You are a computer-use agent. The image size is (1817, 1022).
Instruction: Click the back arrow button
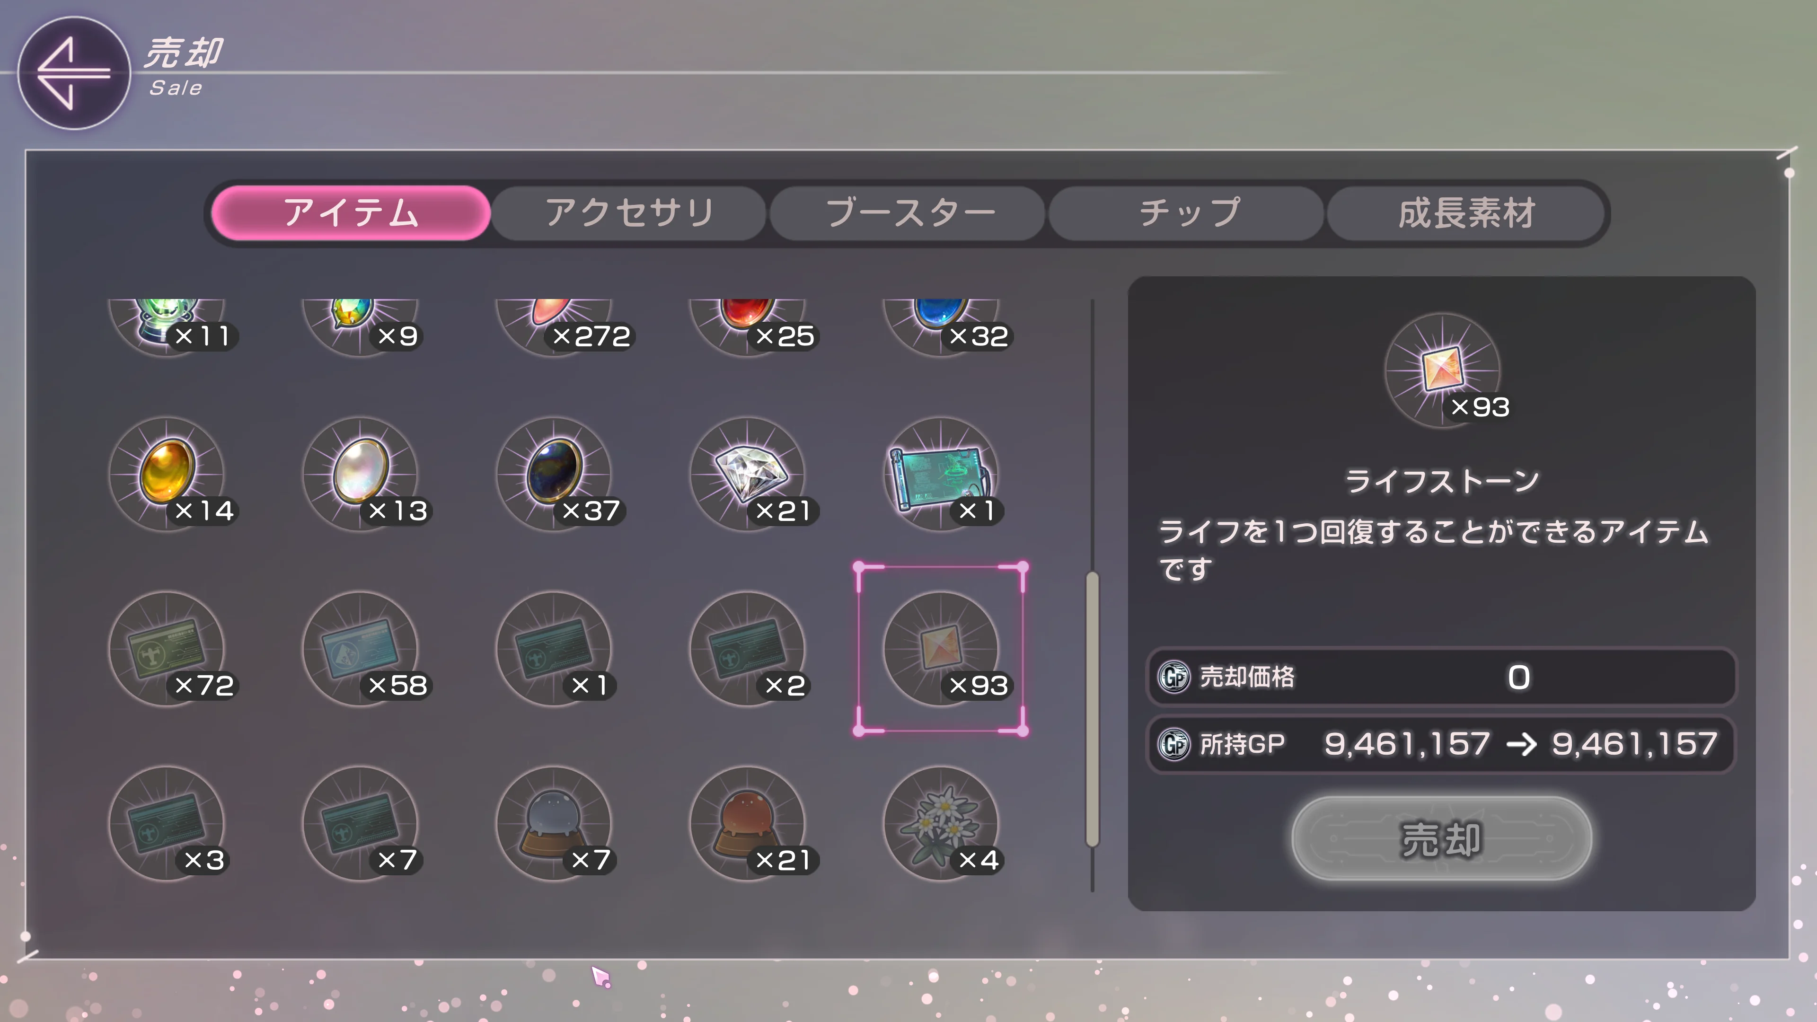point(73,73)
